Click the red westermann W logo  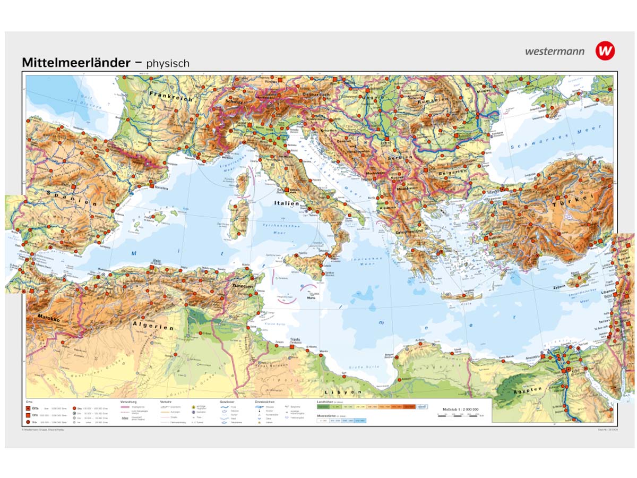(605, 51)
